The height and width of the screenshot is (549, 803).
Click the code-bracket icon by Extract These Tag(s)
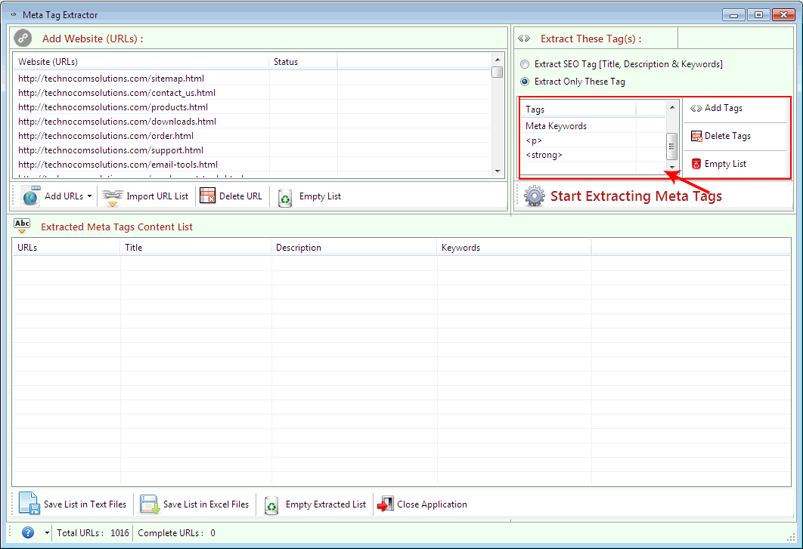point(524,39)
